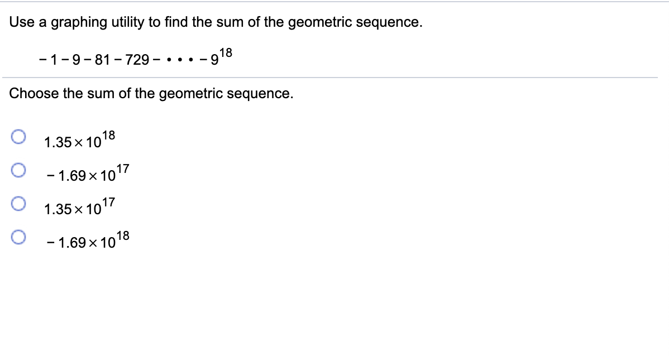669x357 pixels.
Task: Click the question instruction text
Action: [x=216, y=22]
